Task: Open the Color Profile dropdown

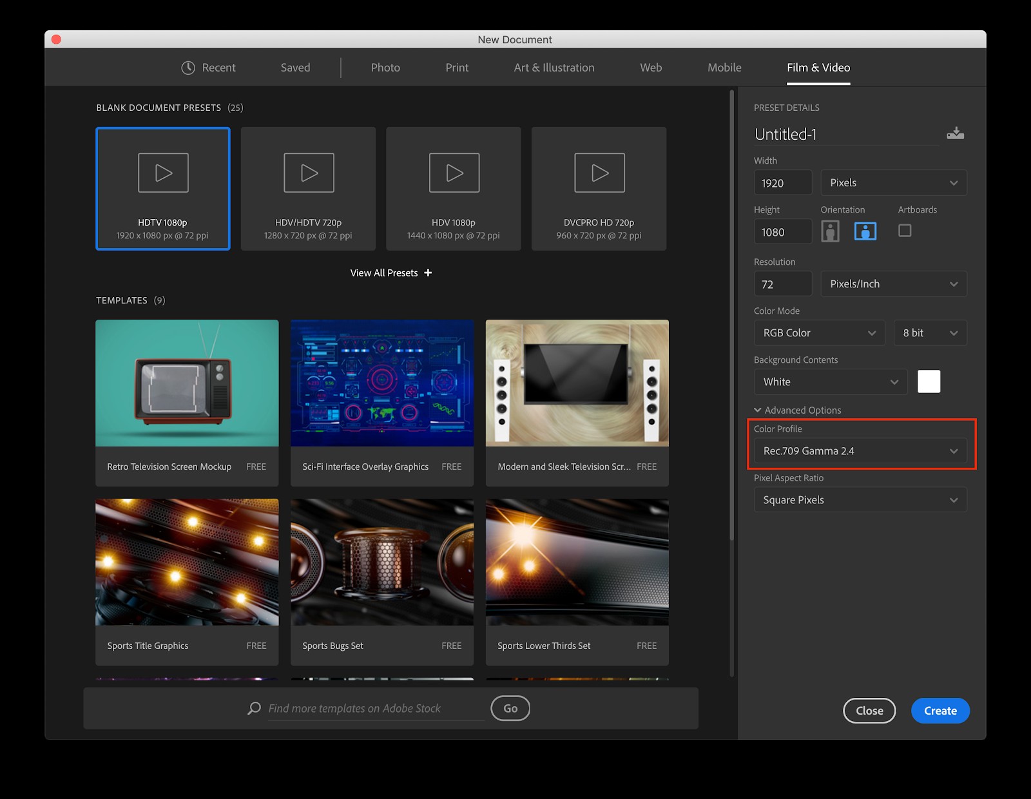Action: pyautogui.click(x=860, y=450)
